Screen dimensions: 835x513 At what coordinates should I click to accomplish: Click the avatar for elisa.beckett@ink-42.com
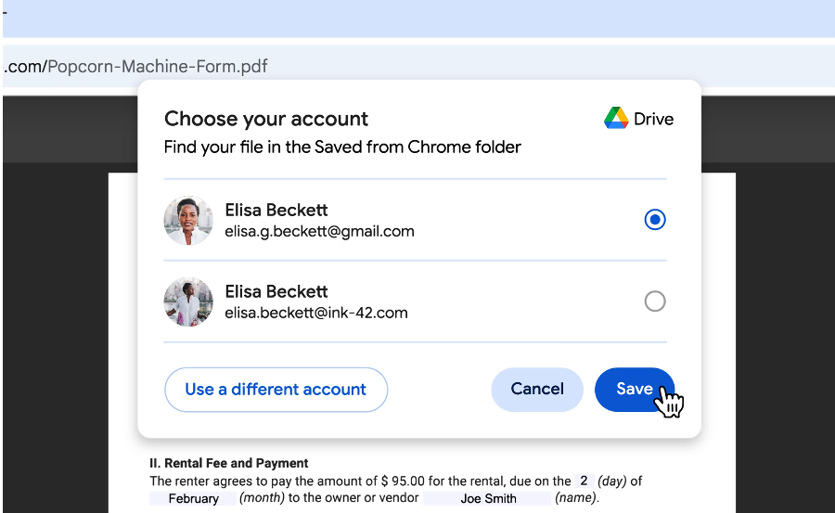point(188,301)
